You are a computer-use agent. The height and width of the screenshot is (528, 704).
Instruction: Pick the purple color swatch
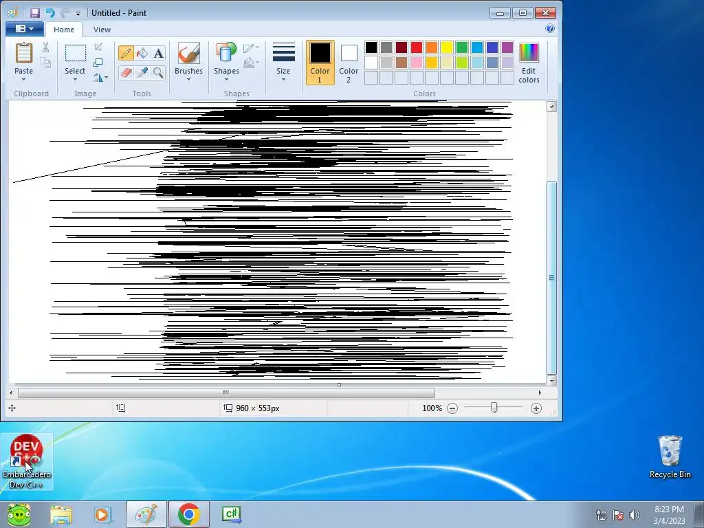click(507, 47)
